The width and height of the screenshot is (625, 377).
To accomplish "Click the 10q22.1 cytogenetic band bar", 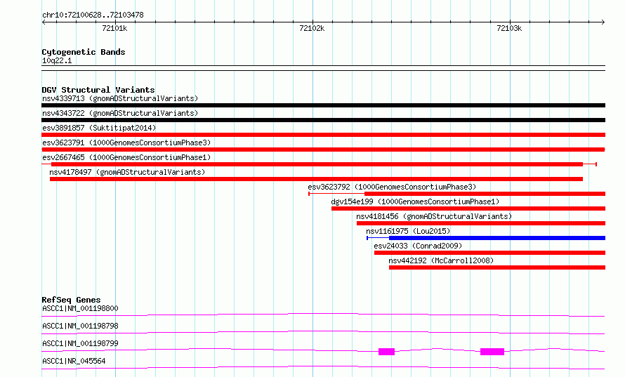I will (x=323, y=68).
